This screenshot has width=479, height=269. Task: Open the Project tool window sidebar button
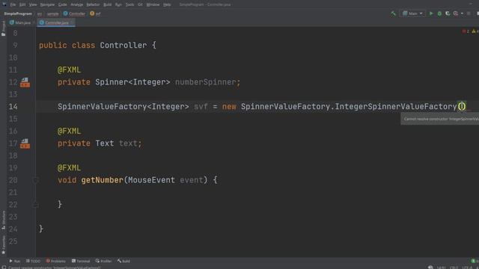pyautogui.click(x=3, y=28)
